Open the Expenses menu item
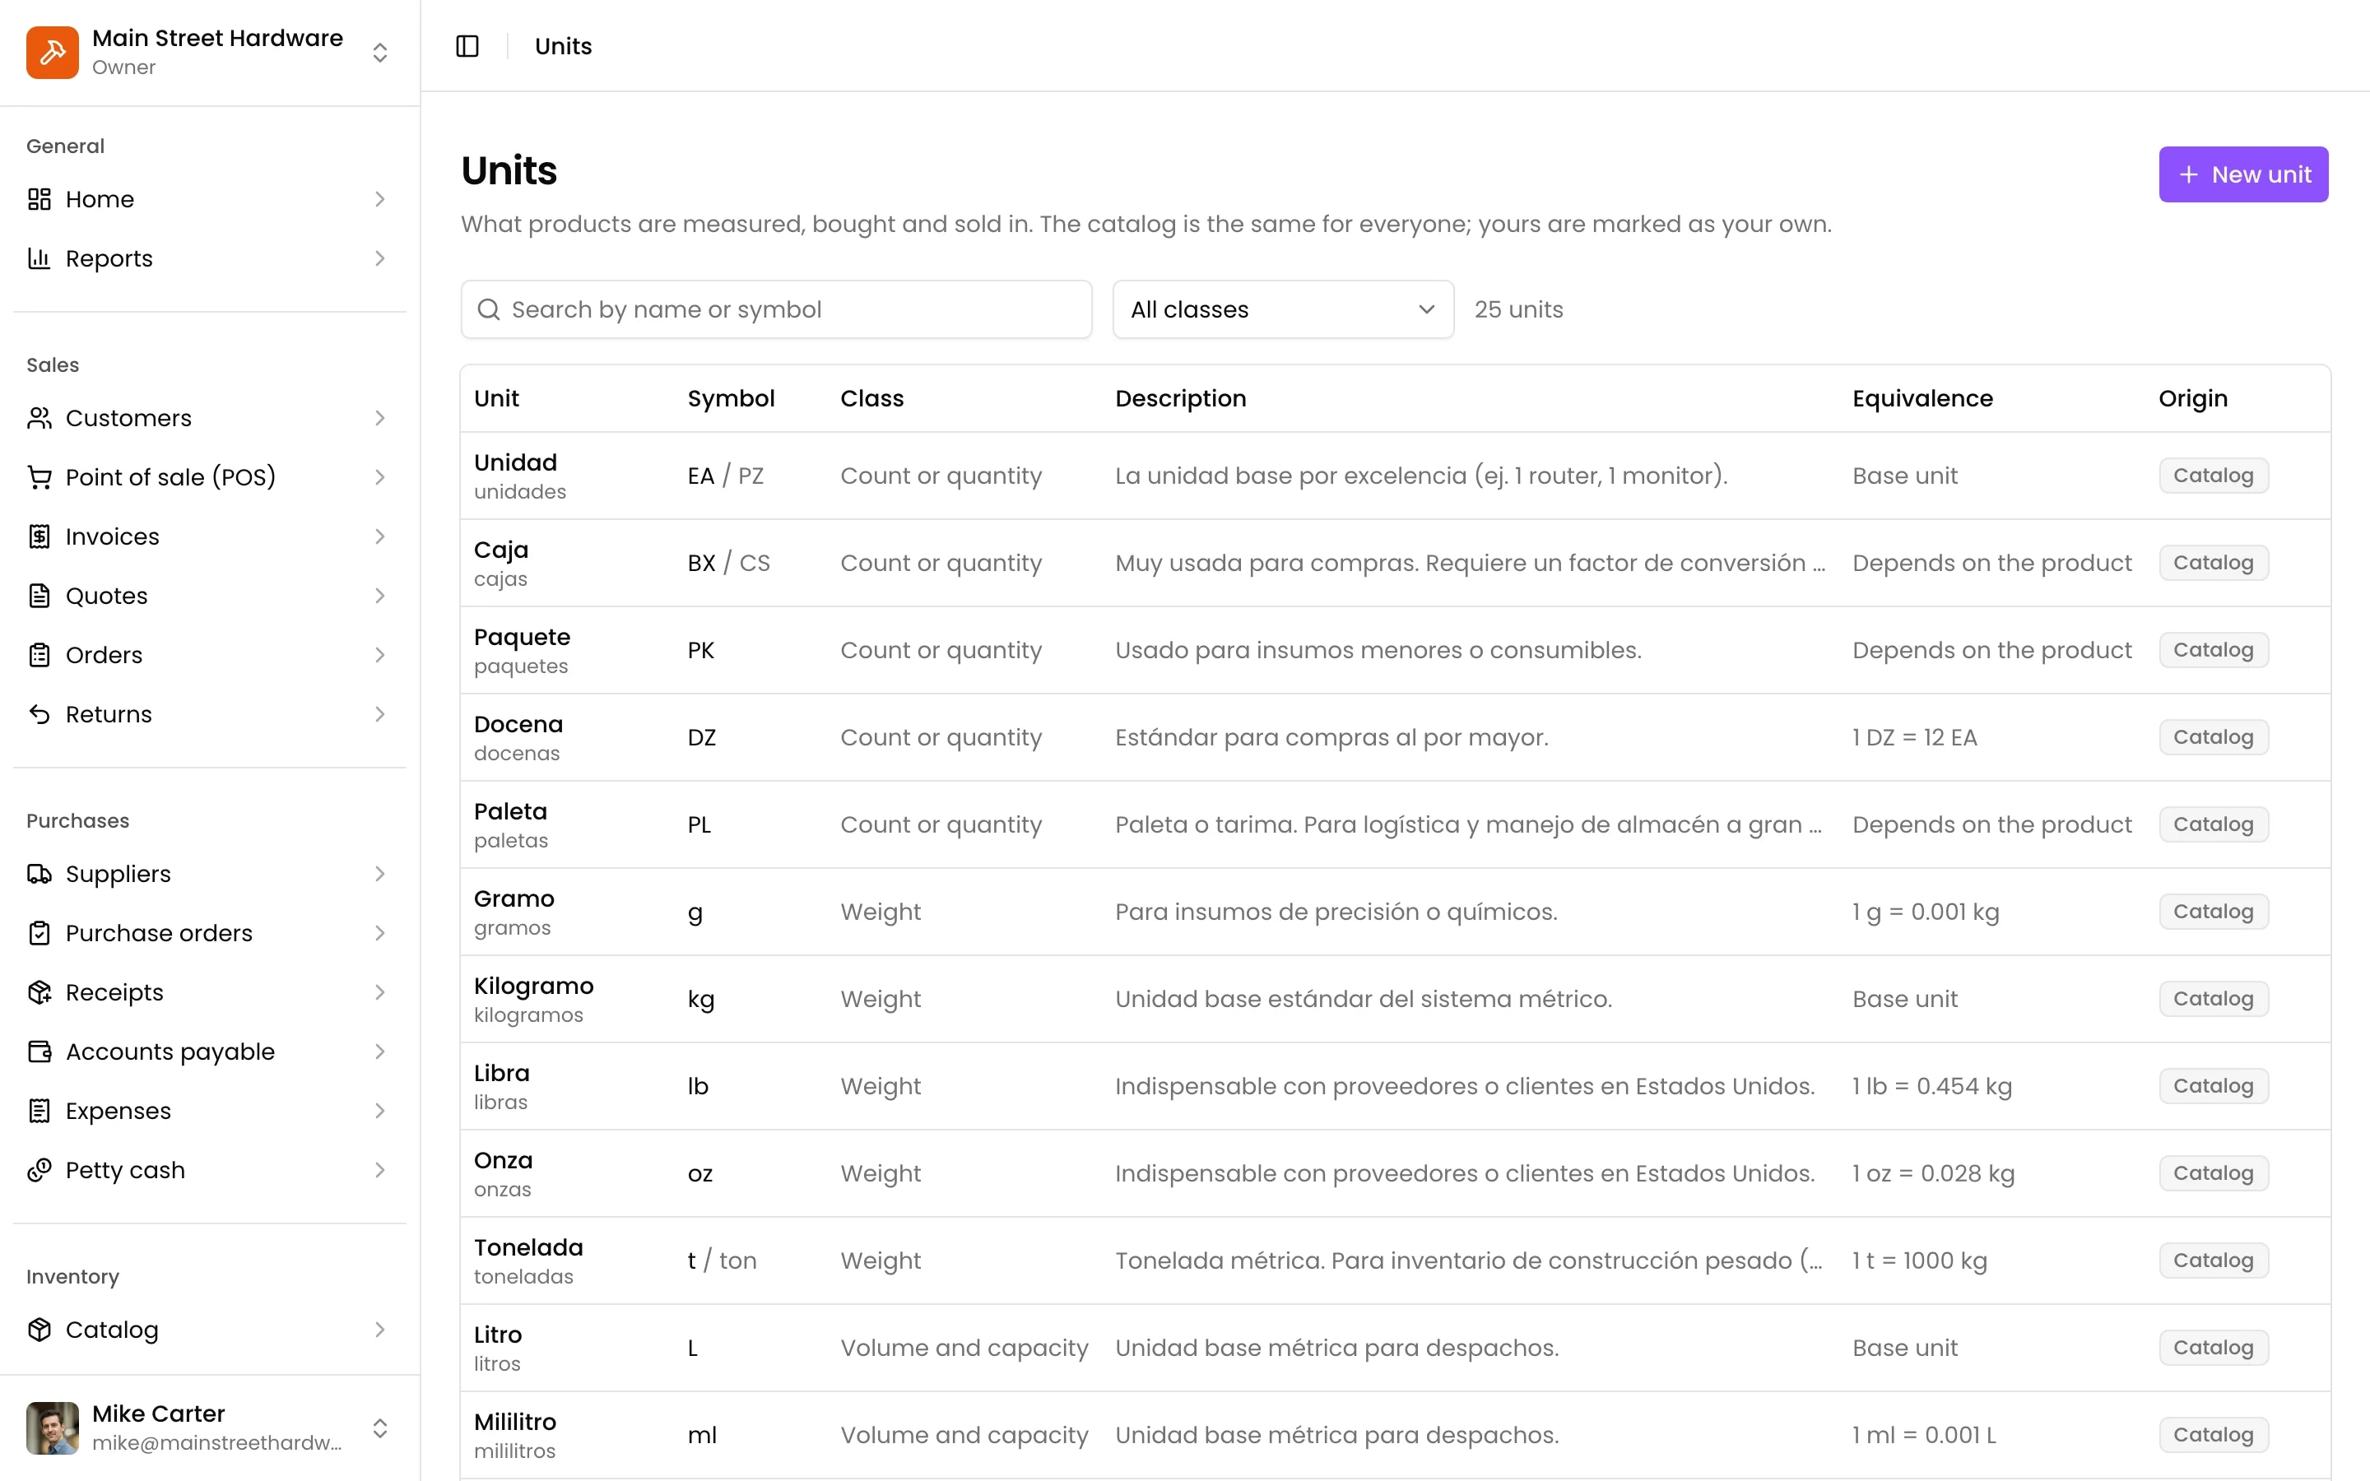Image resolution: width=2370 pixels, height=1481 pixels. coord(210,1111)
